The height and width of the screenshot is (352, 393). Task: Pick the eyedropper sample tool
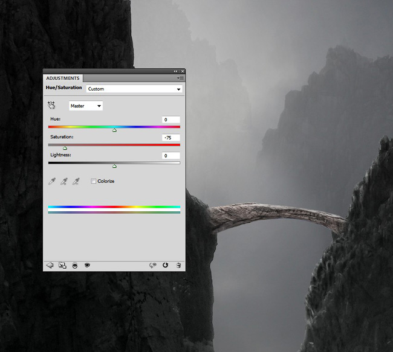pos(52,181)
